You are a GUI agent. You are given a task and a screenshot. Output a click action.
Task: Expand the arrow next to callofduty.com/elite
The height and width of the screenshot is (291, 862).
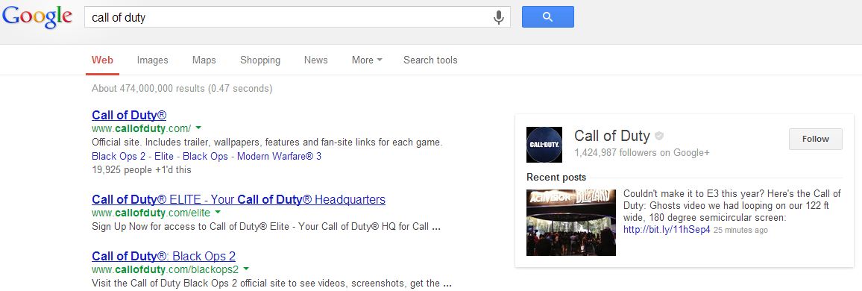(218, 213)
